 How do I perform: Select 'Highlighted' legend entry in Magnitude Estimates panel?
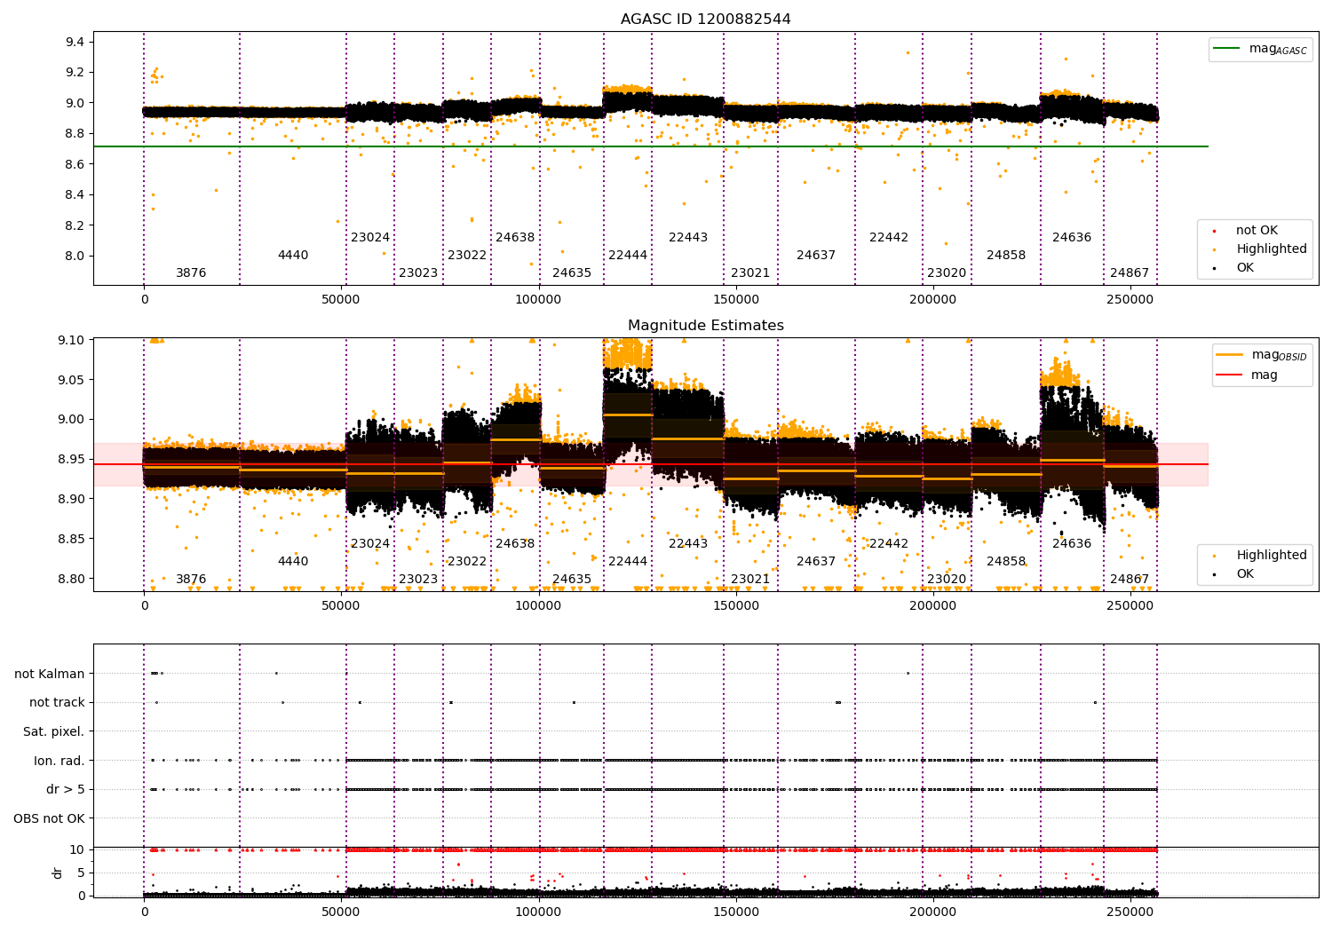1272,556
